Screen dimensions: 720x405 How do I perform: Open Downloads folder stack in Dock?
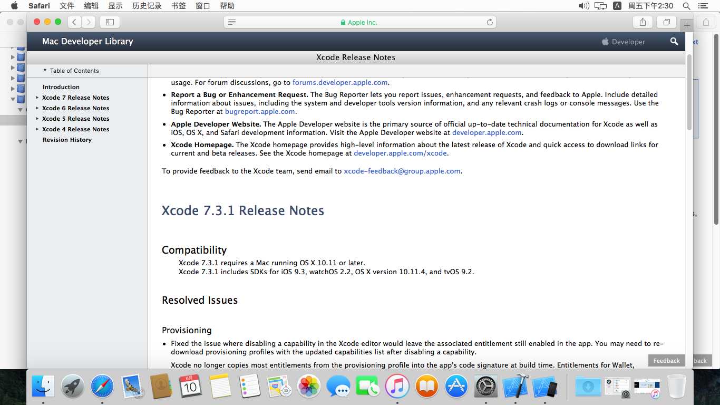pos(588,386)
